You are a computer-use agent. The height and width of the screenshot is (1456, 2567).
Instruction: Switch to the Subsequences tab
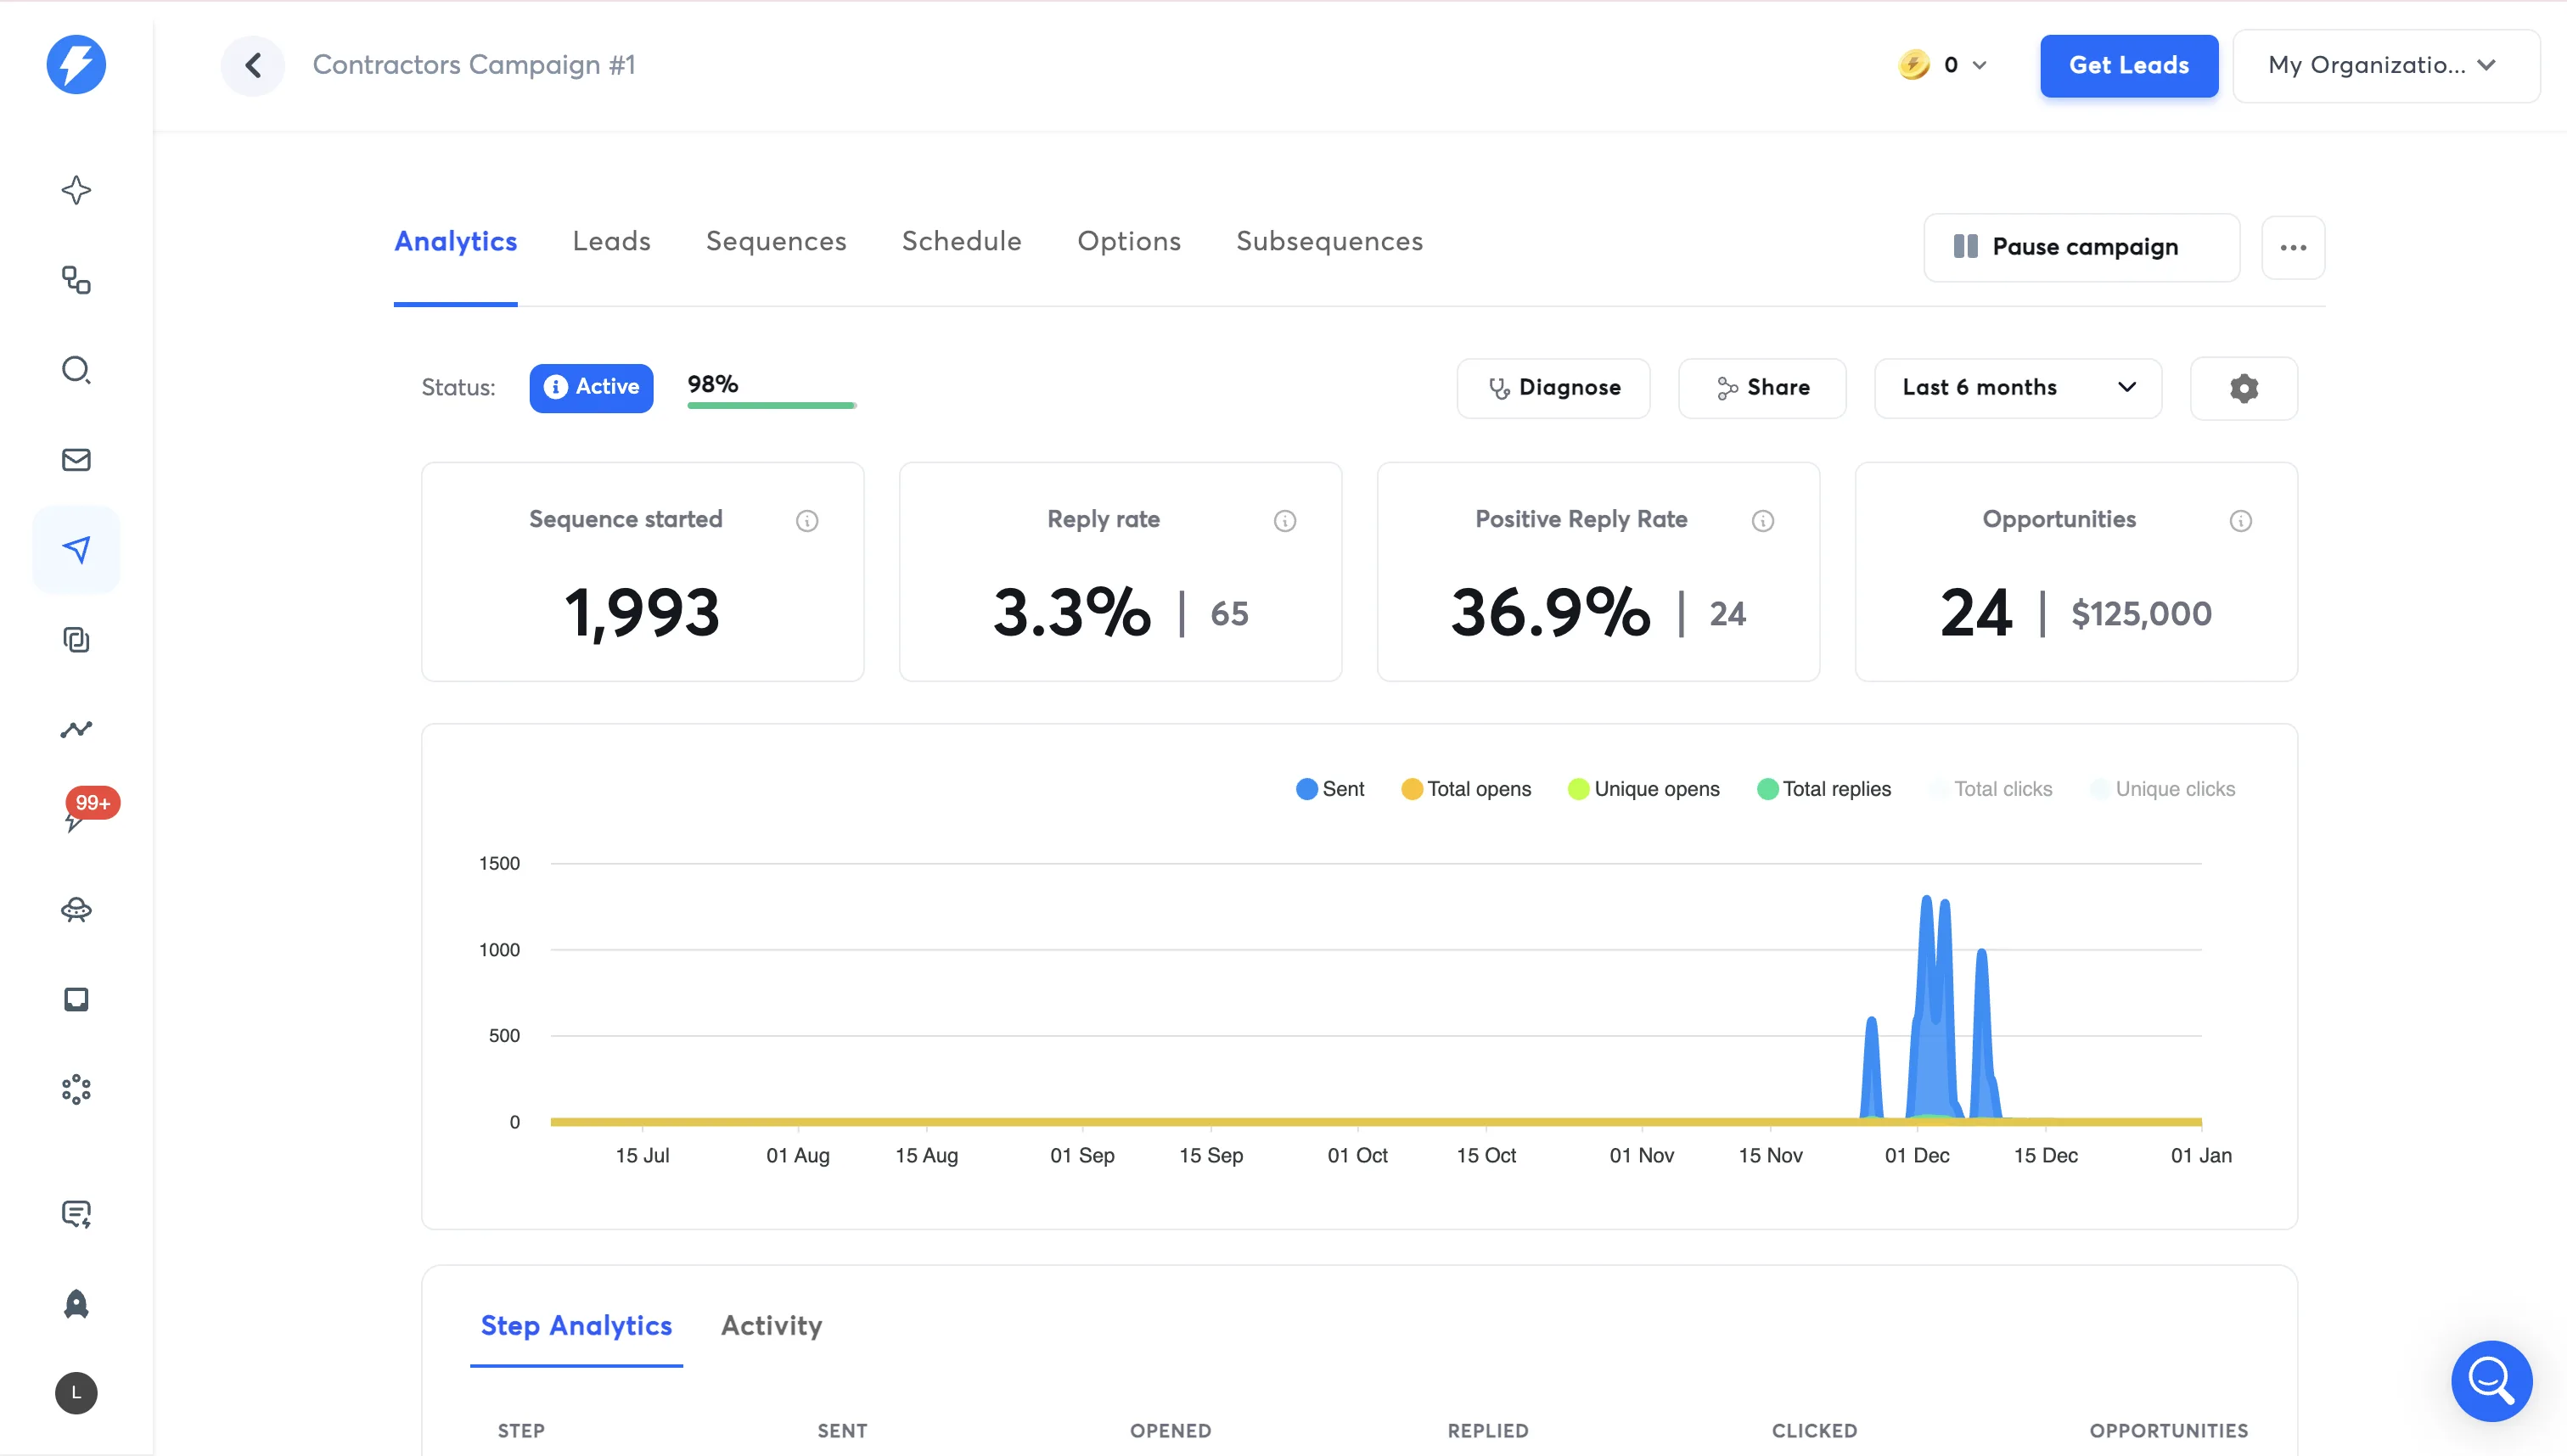click(1329, 241)
